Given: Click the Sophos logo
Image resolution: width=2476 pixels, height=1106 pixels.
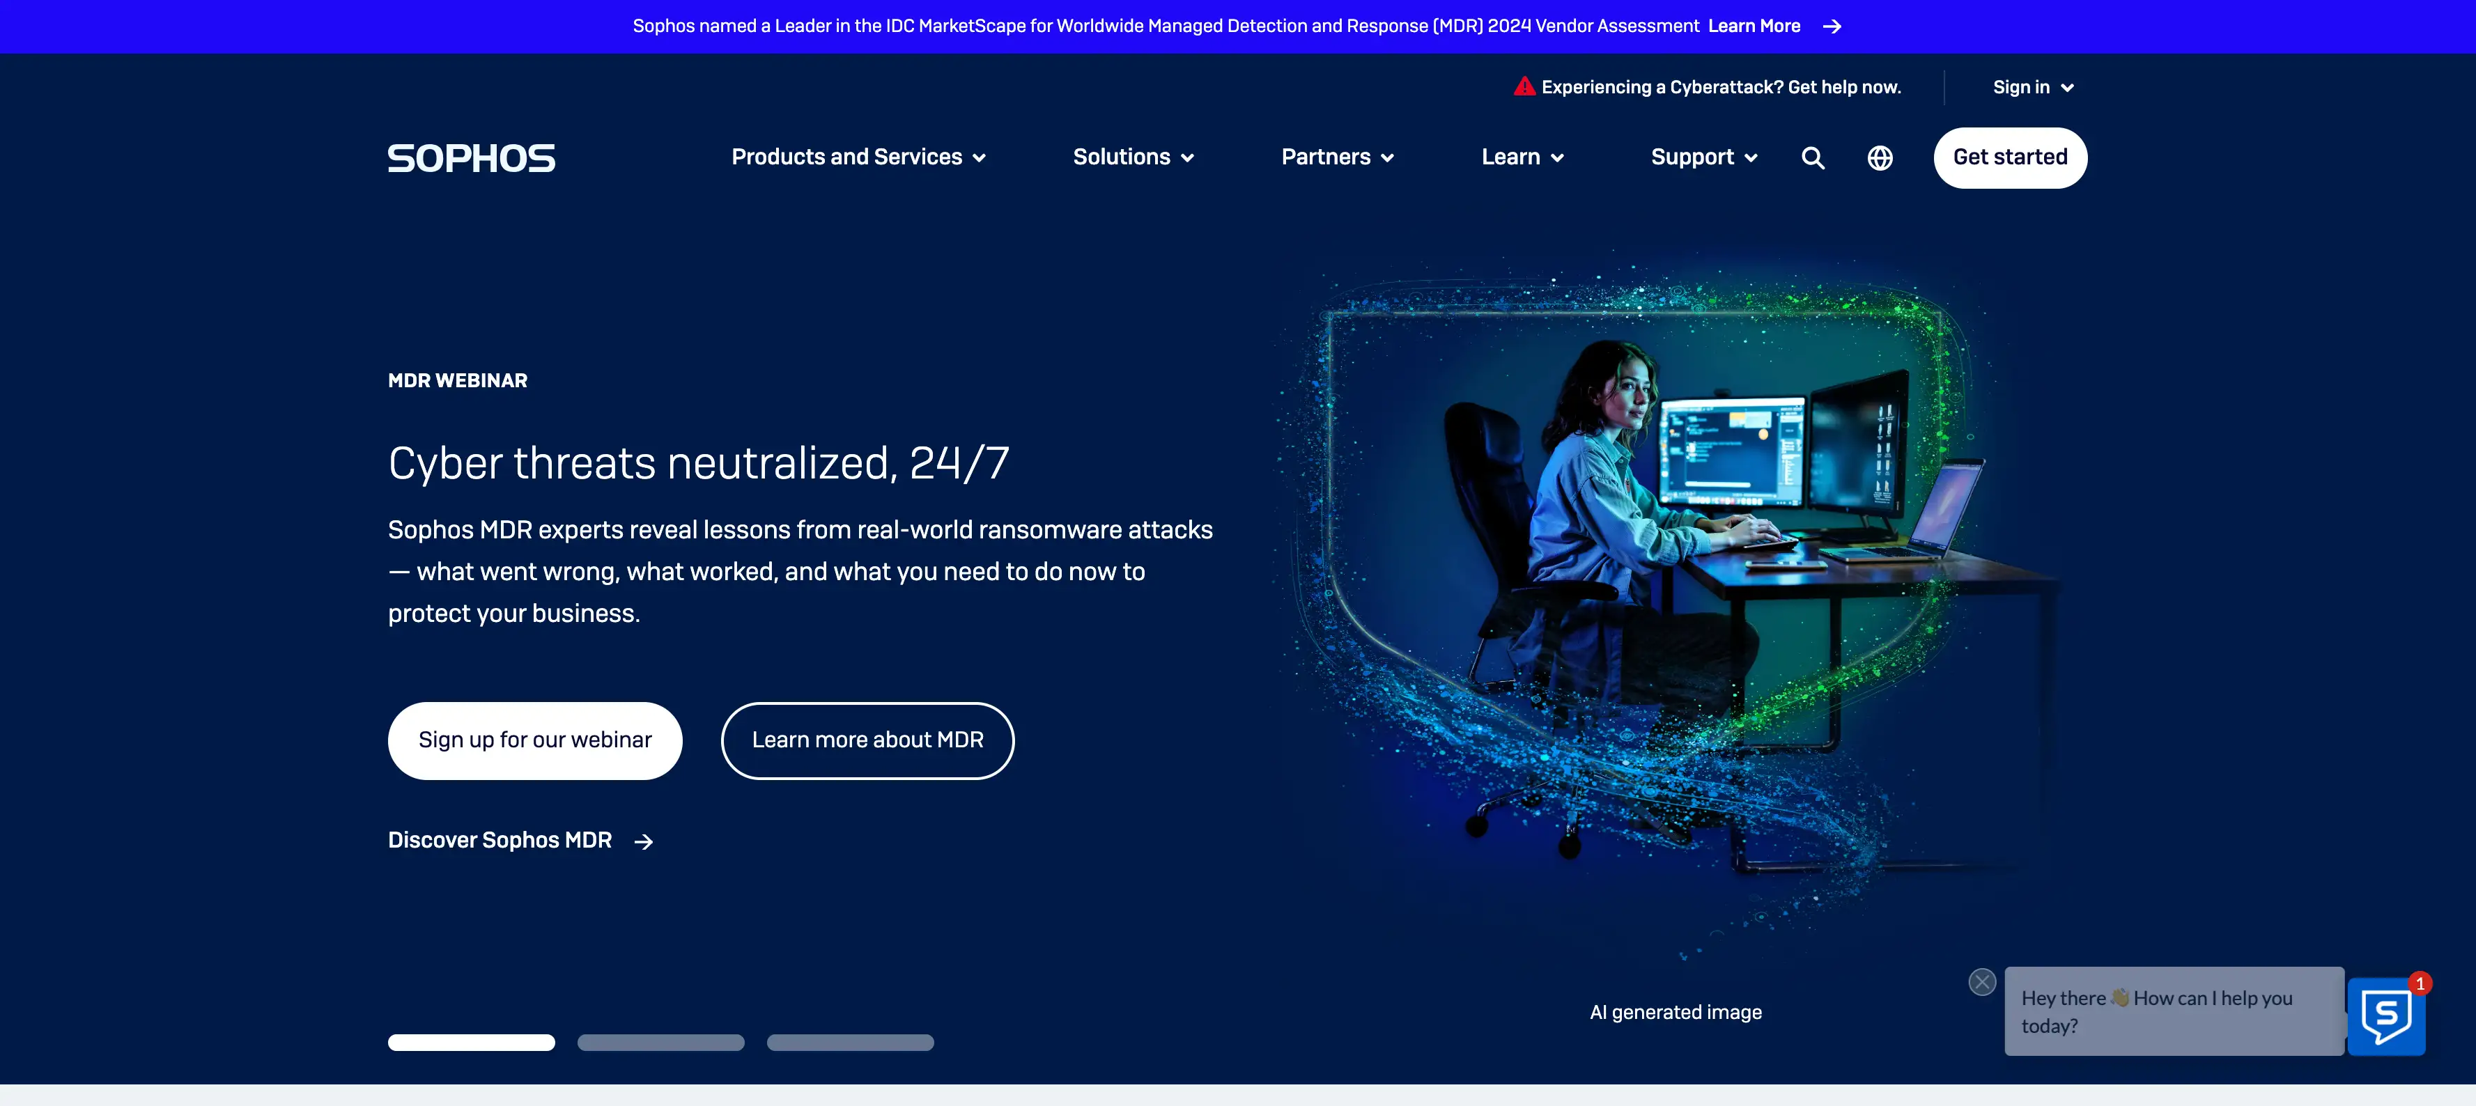Looking at the screenshot, I should coord(471,157).
